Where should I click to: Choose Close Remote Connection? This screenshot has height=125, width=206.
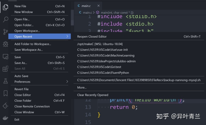(39, 106)
